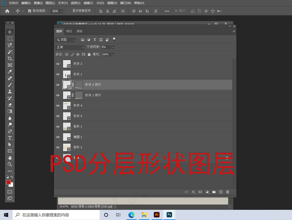The height and width of the screenshot is (220, 292).
Task: Hide the 椭圆 1 layer
Action: 58,137
